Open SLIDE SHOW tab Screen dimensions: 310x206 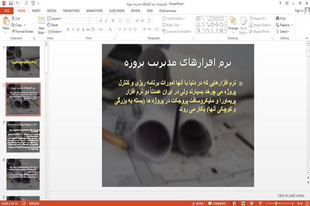pos(117,11)
